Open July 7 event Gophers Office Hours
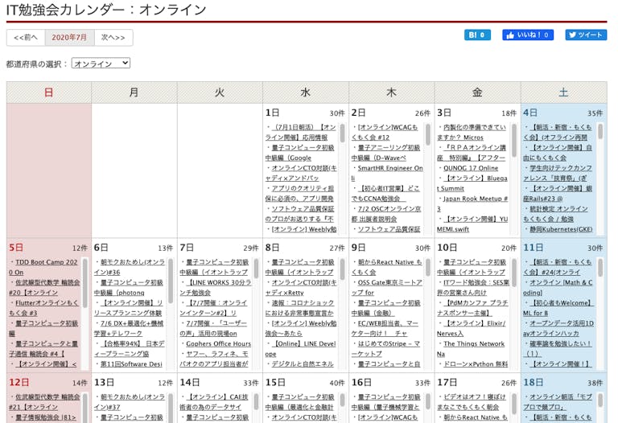Screen dimensions: 618x423 218,344
